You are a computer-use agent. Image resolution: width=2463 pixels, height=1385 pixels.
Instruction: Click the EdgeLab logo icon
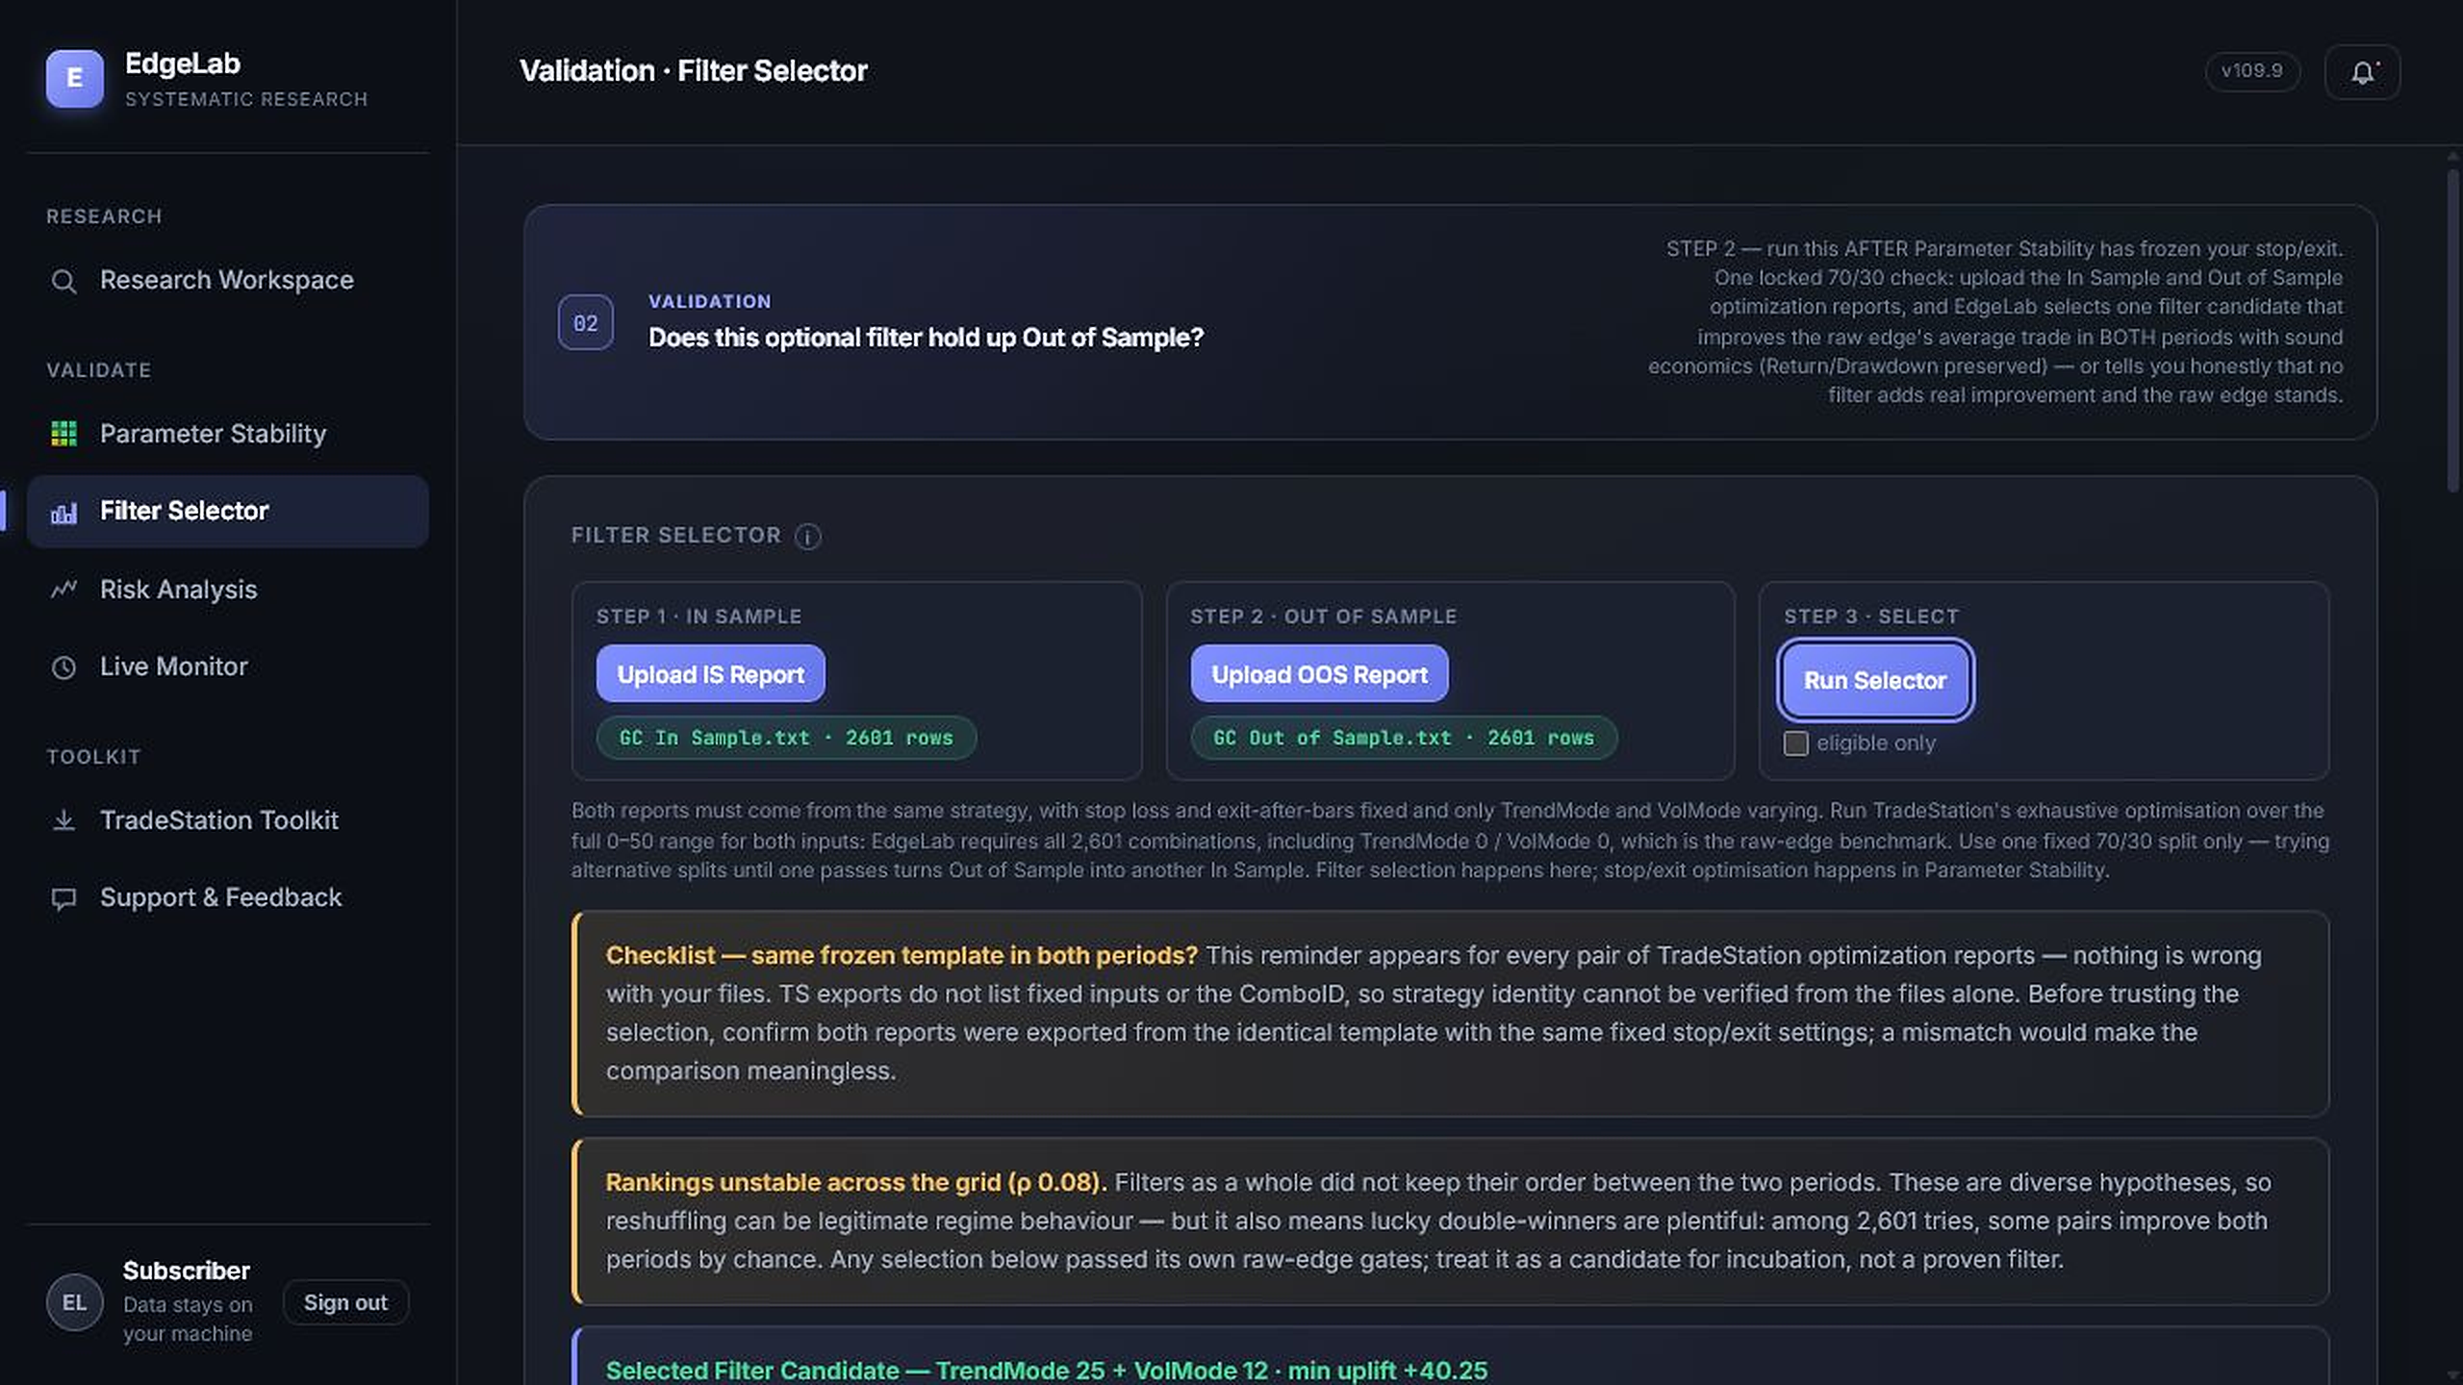point(74,79)
